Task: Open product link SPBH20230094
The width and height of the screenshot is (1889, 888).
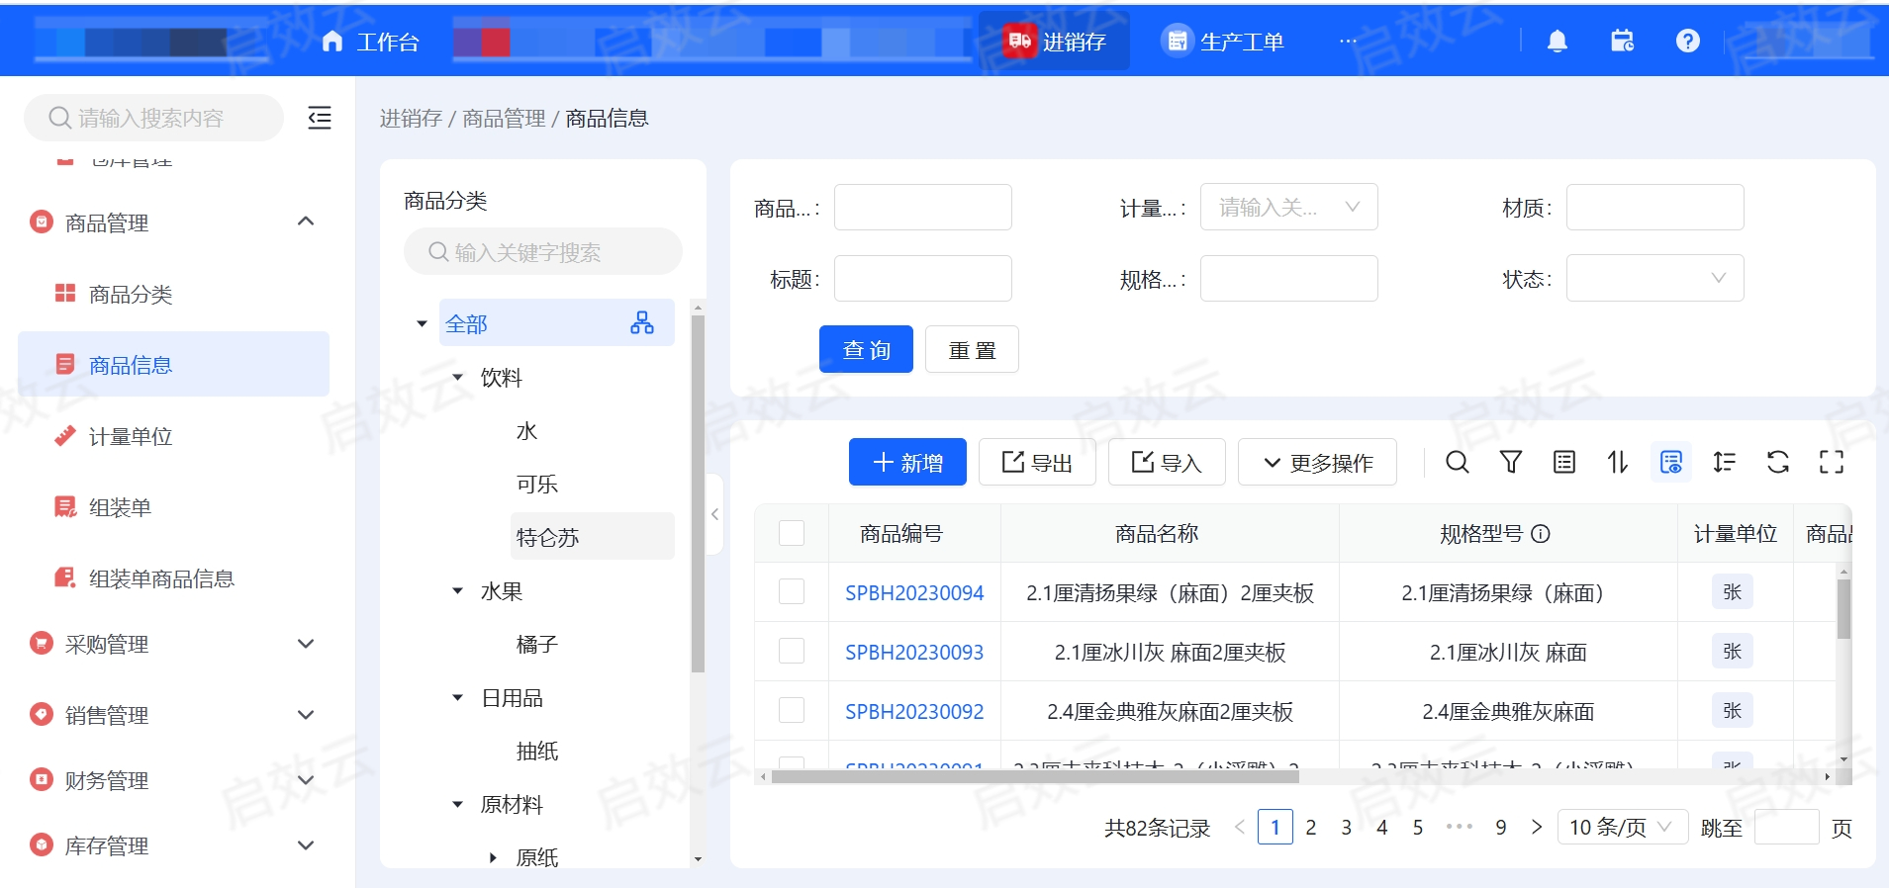Action: (914, 592)
